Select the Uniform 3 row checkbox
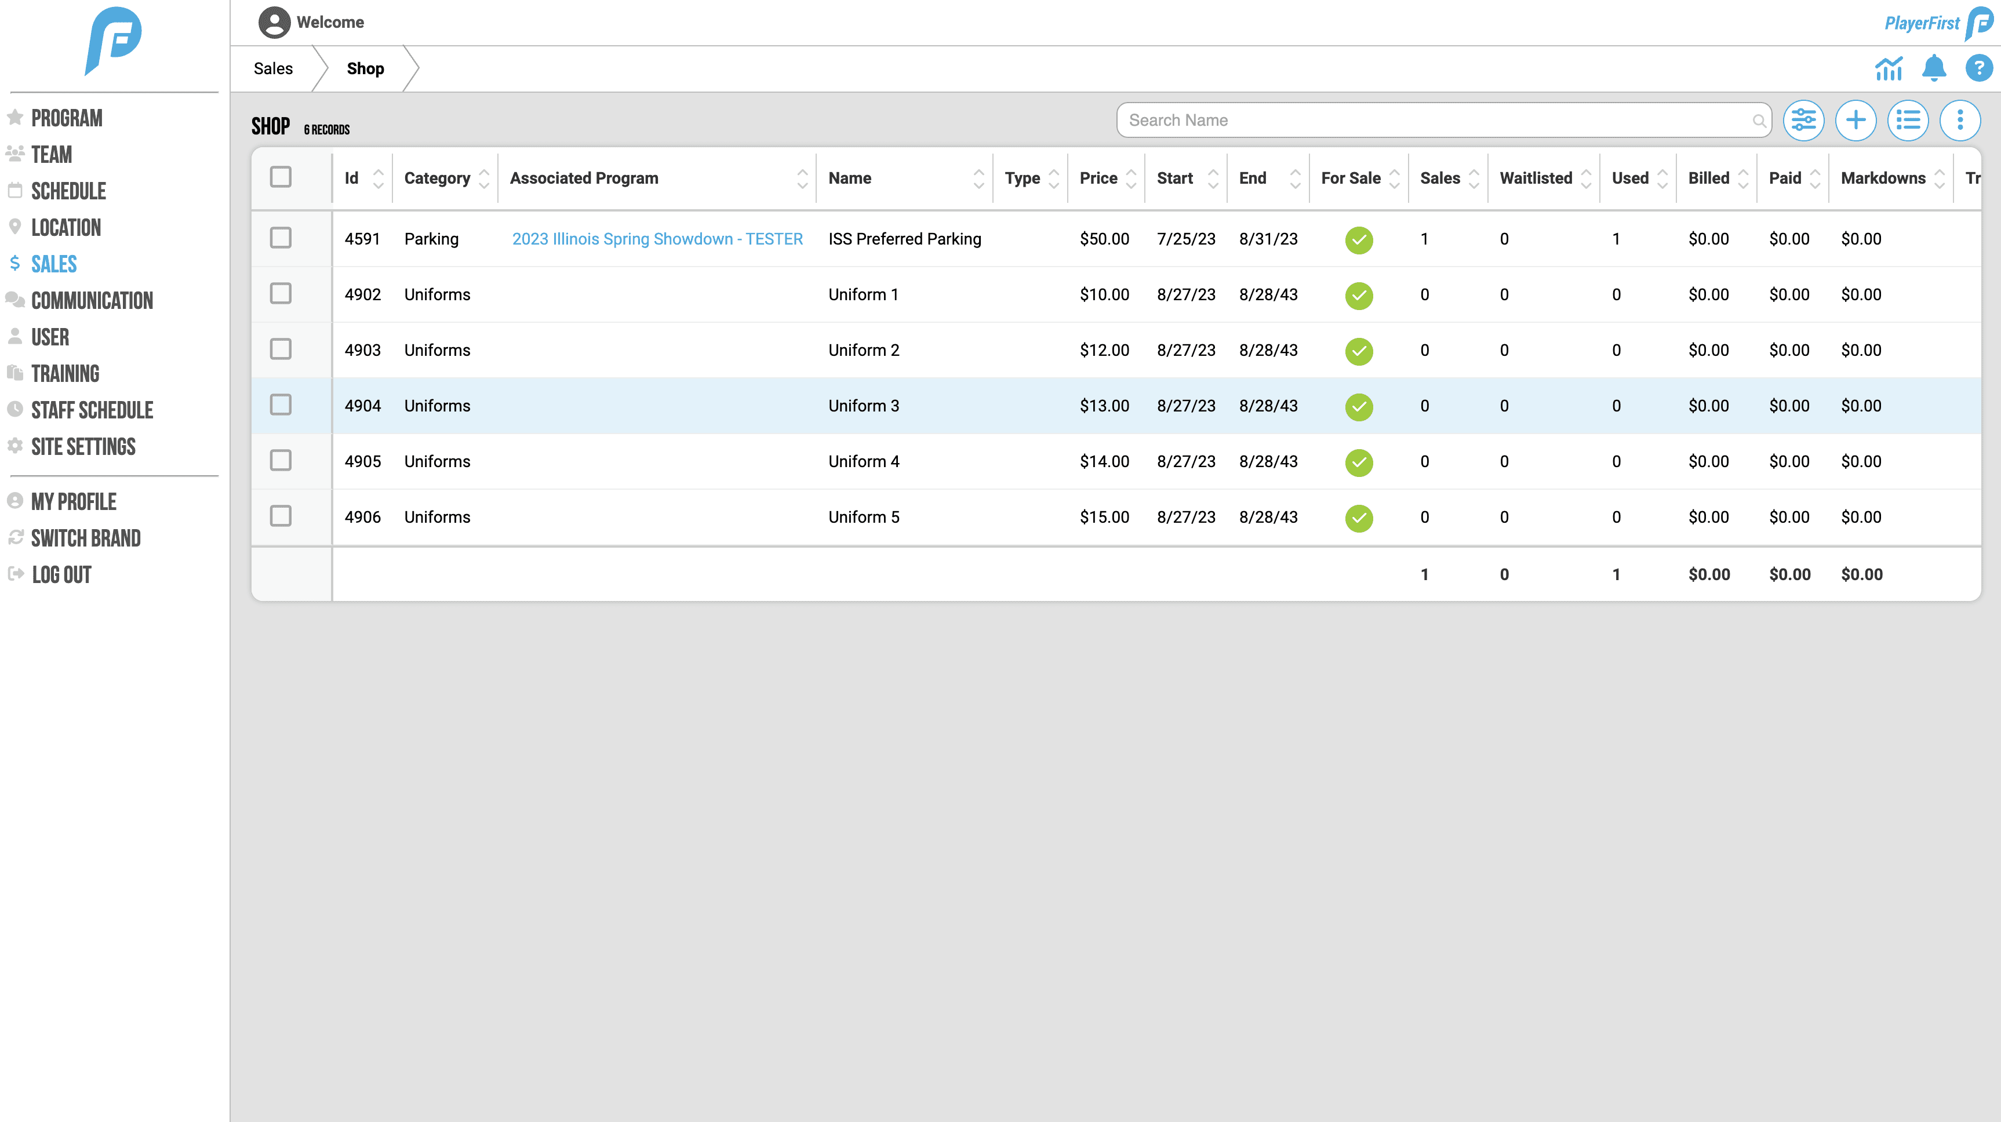The width and height of the screenshot is (2001, 1122). pos(281,405)
